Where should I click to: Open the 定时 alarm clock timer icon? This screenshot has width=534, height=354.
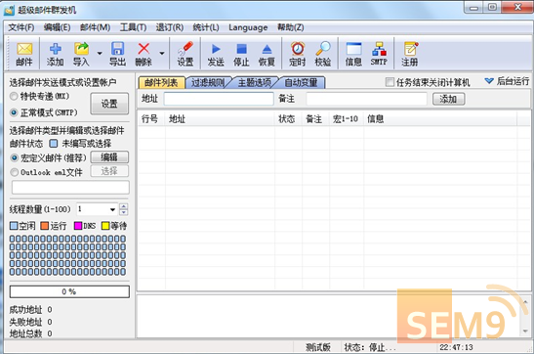(298, 54)
